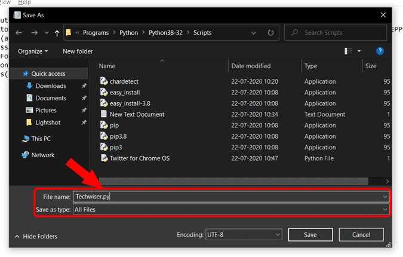403x257 pixels.
Task: Collapse the Hide Folders expander
Action: click(36, 237)
